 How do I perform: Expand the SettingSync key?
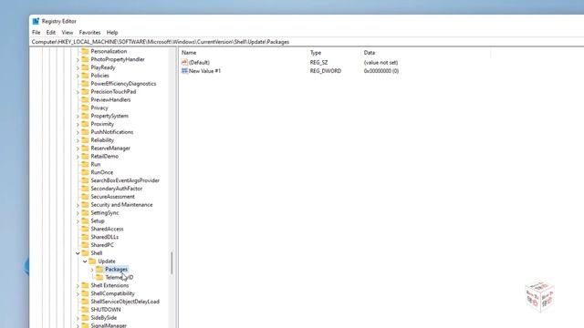click(x=78, y=213)
